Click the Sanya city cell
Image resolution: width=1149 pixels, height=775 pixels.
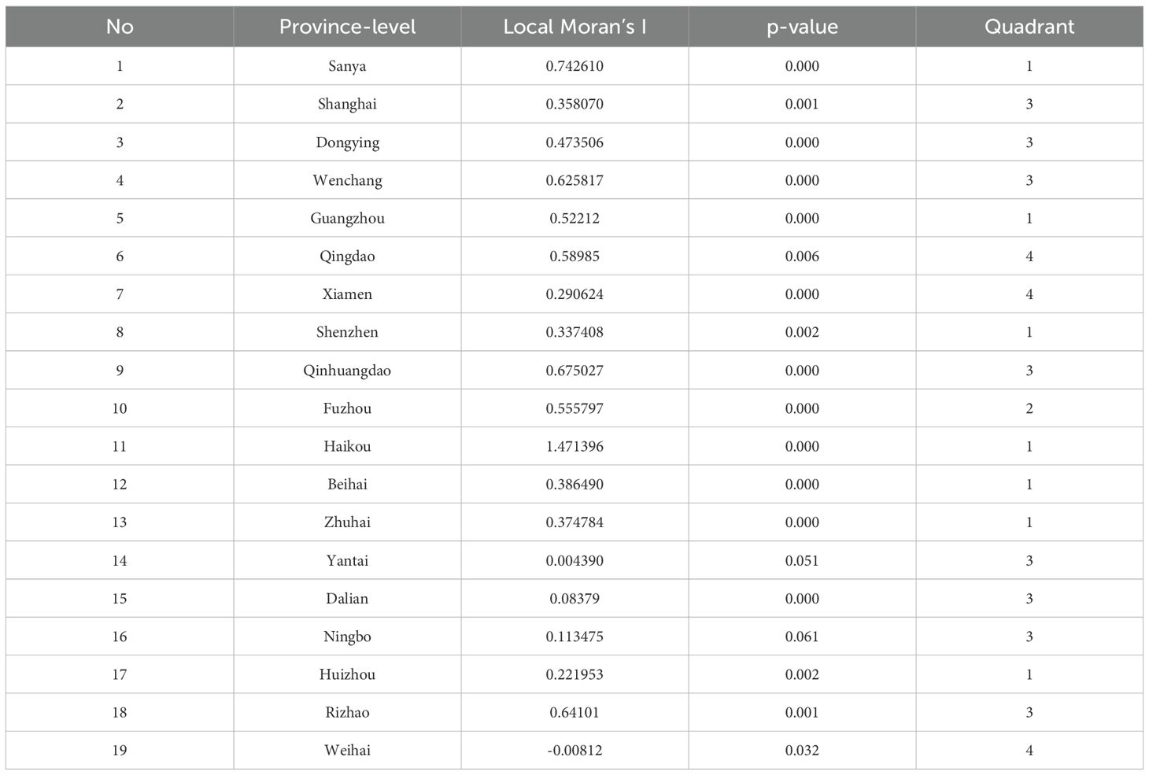point(347,66)
